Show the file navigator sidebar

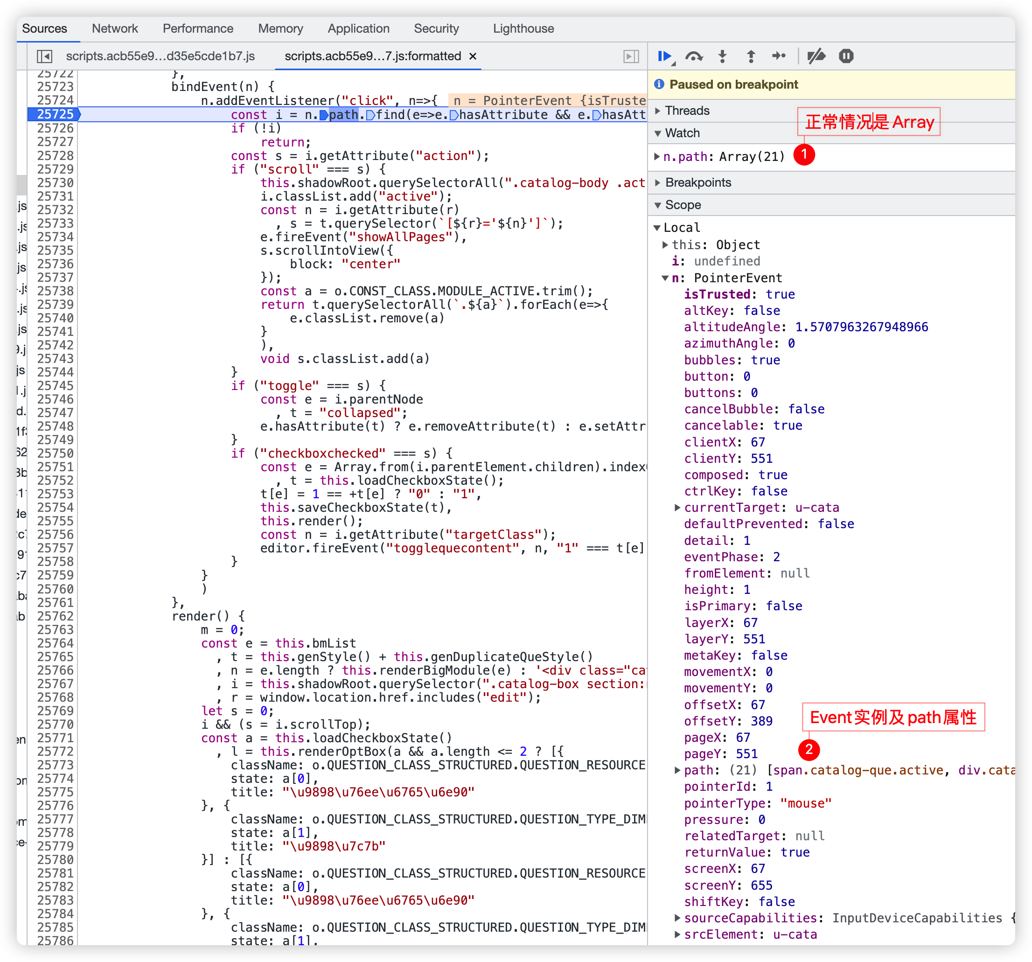pyautogui.click(x=44, y=56)
